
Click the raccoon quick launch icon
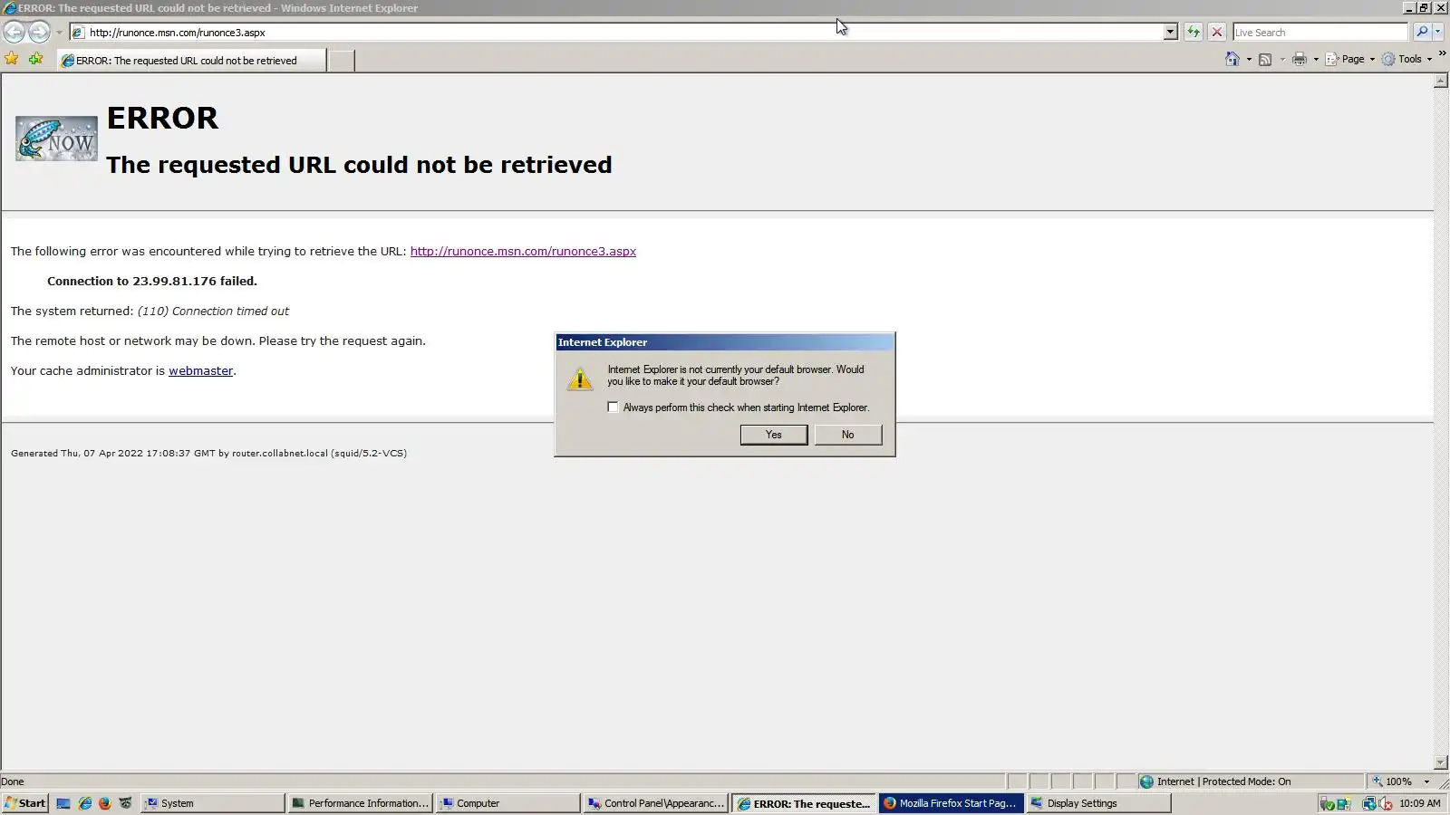(126, 803)
